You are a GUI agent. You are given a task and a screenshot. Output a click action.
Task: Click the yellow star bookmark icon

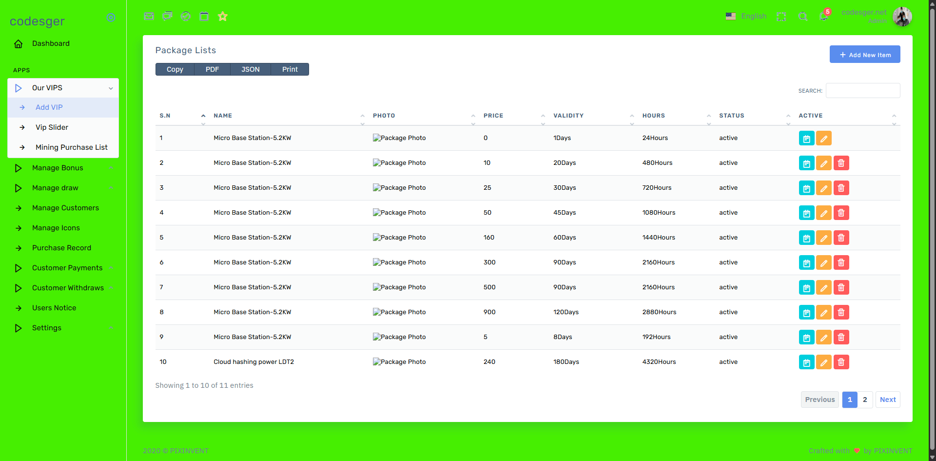point(223,17)
